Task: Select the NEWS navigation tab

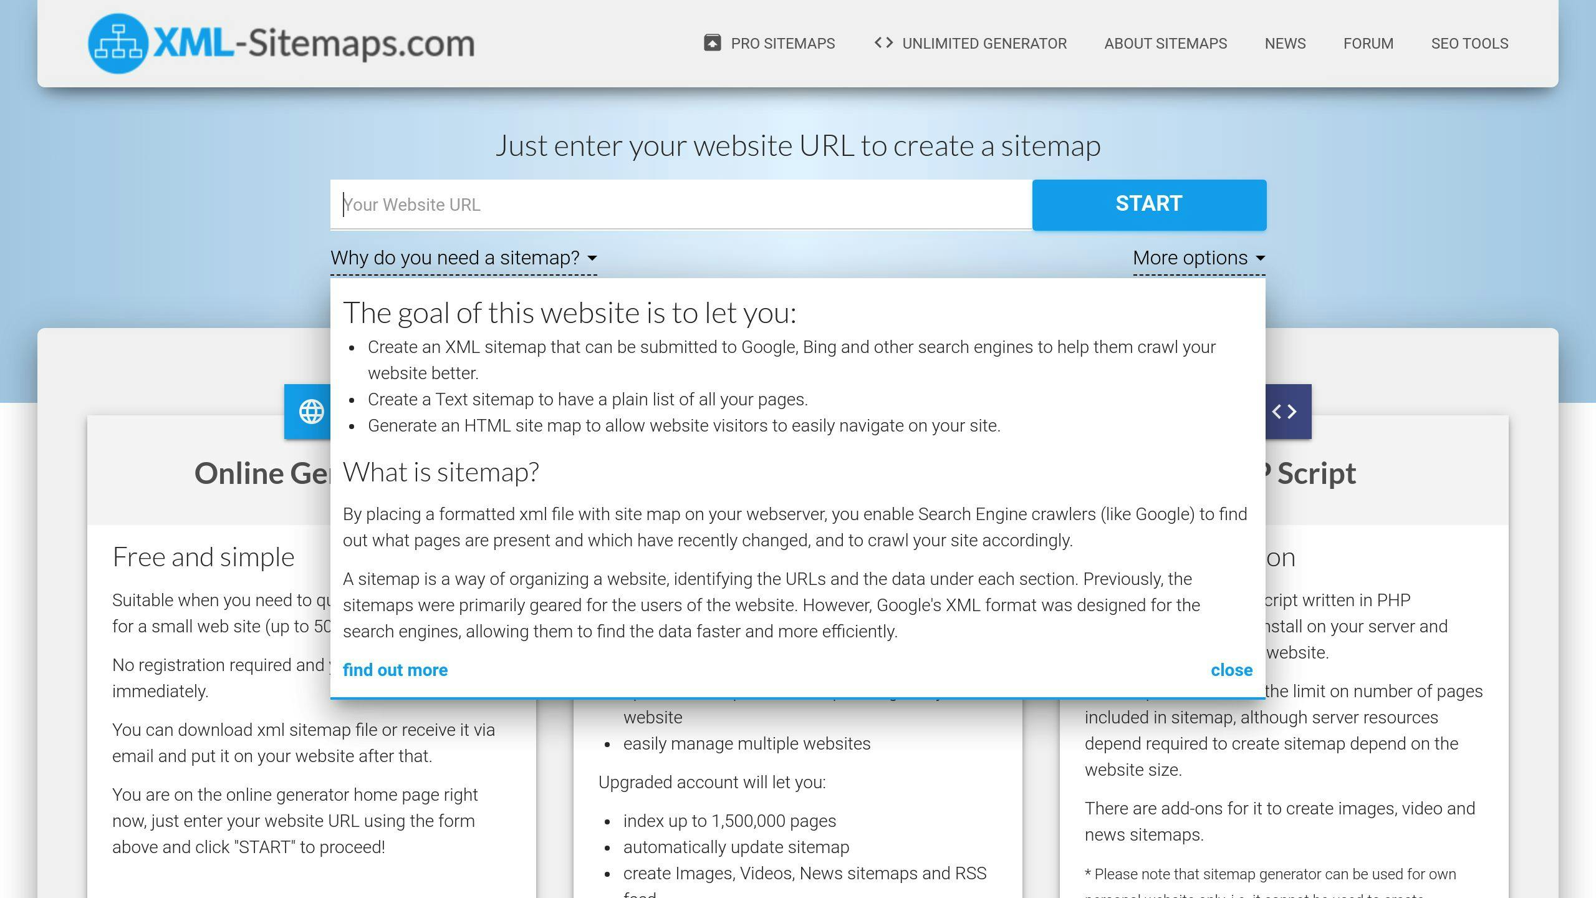Action: 1285,44
